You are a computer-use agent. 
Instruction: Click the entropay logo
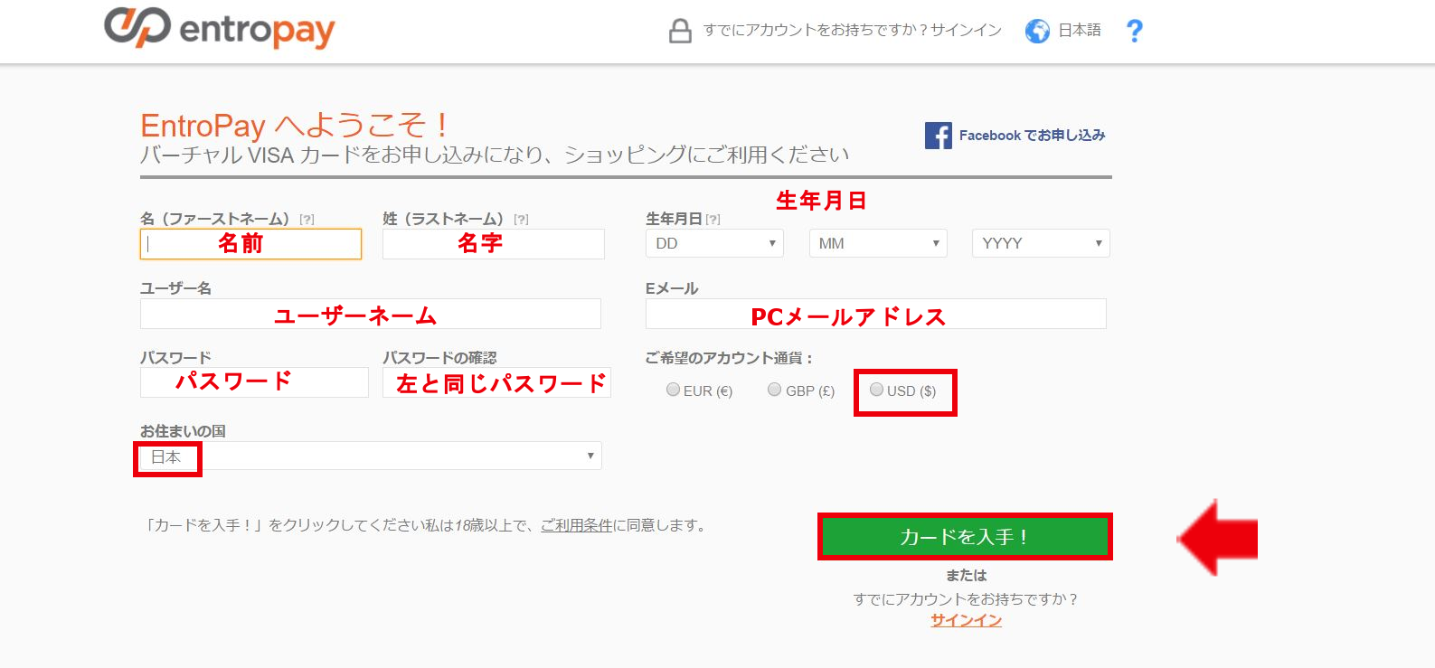[x=220, y=28]
